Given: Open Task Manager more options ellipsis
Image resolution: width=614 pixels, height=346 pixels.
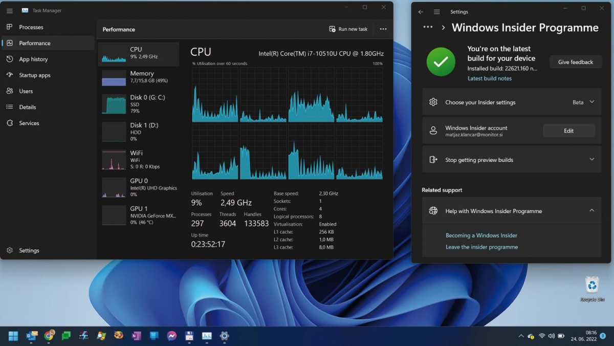Looking at the screenshot, I should pyautogui.click(x=383, y=29).
